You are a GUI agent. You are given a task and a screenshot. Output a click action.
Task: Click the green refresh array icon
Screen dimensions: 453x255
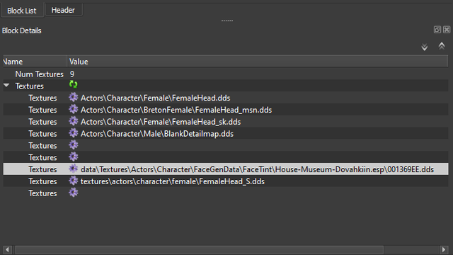(74, 85)
